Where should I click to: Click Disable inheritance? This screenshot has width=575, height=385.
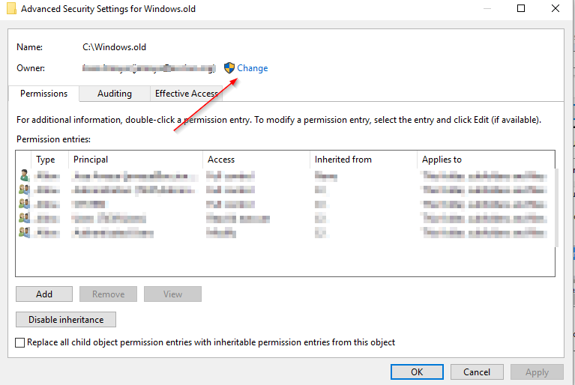(66, 319)
